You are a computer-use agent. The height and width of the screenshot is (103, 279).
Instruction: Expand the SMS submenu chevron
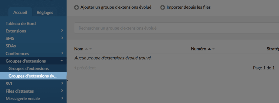coord(62,38)
